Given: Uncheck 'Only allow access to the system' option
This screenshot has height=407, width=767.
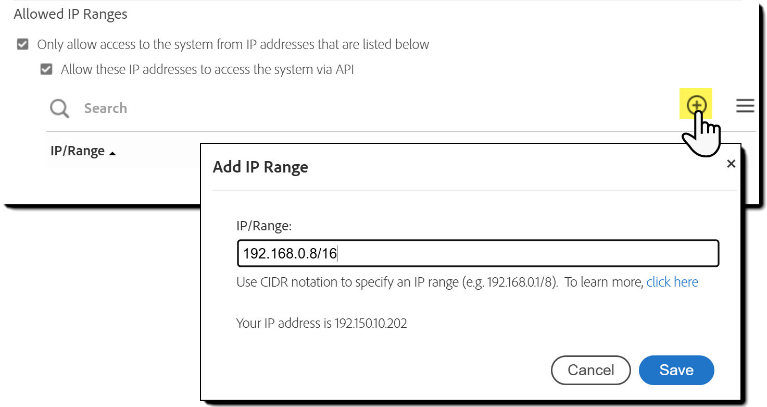Looking at the screenshot, I should tap(22, 44).
